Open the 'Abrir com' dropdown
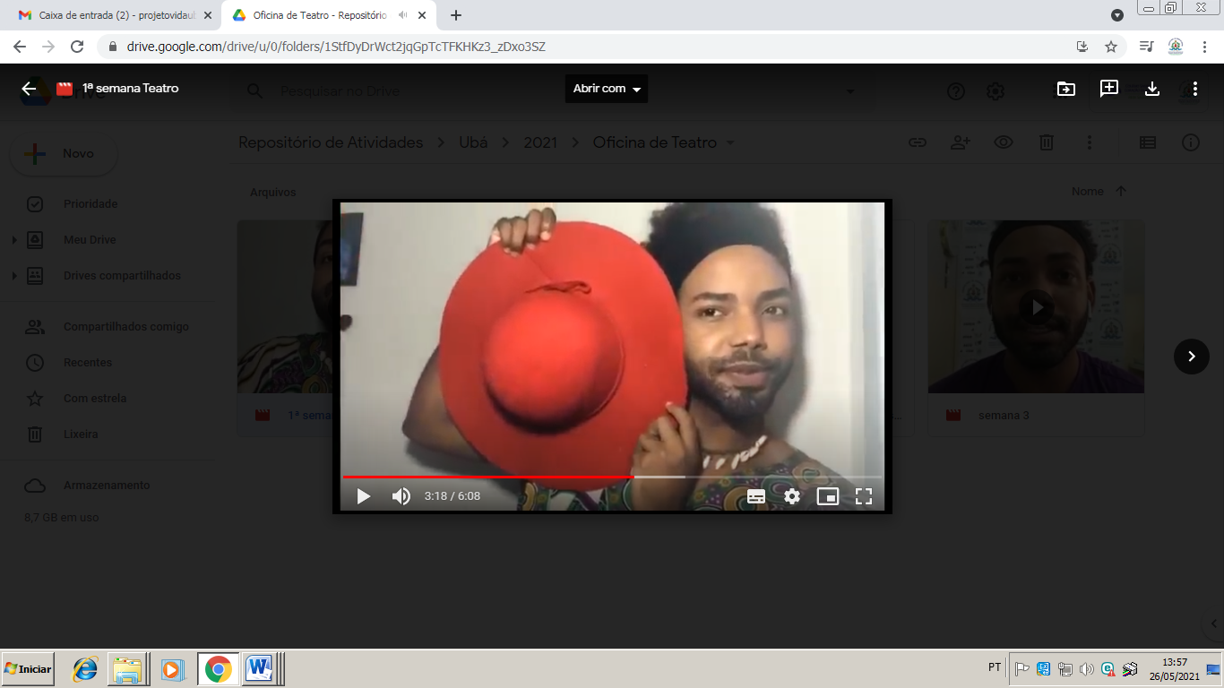This screenshot has width=1224, height=688. (x=607, y=89)
